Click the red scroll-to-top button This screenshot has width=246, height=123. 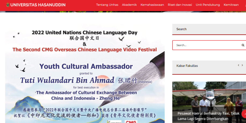pyautogui.click(x=244, y=114)
